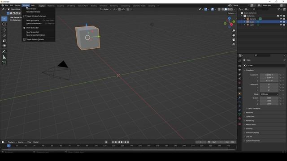287x161 pixels.
Task: Click the viewport zoom magnifier icon
Action: click(234, 31)
